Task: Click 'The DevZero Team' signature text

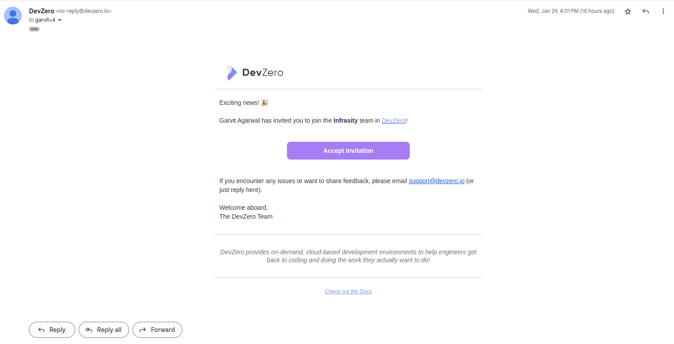Action: 246,216
